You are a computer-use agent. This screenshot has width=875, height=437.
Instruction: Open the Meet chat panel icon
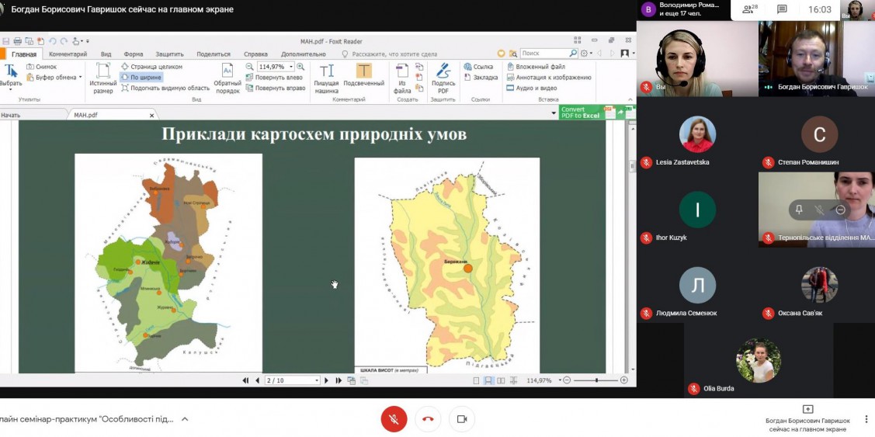[x=782, y=9]
